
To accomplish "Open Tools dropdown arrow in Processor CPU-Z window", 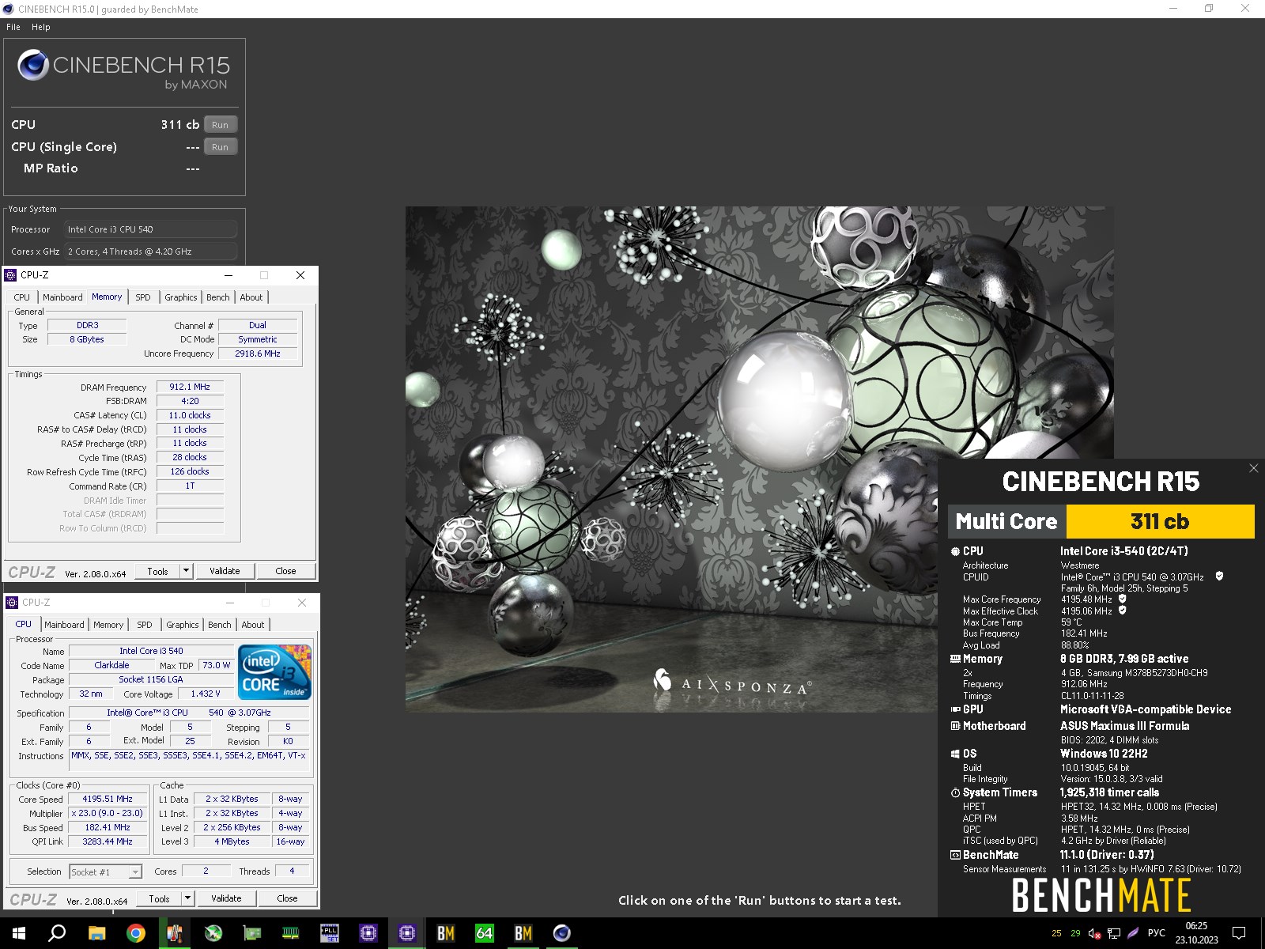I will [187, 898].
